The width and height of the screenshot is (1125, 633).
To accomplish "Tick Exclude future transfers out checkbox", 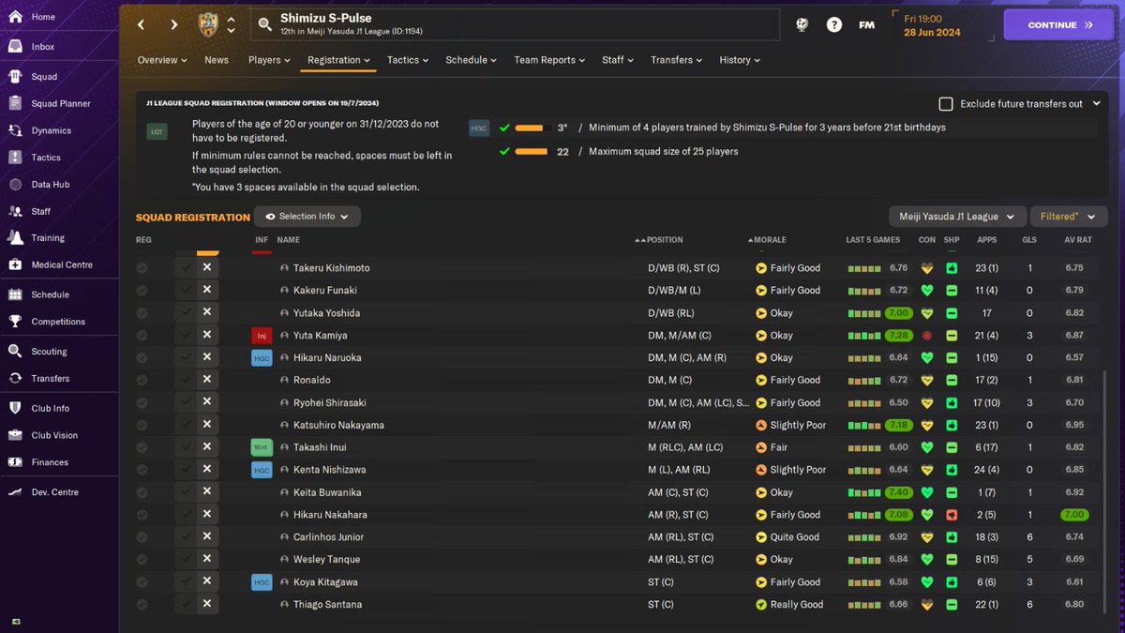I will [946, 104].
